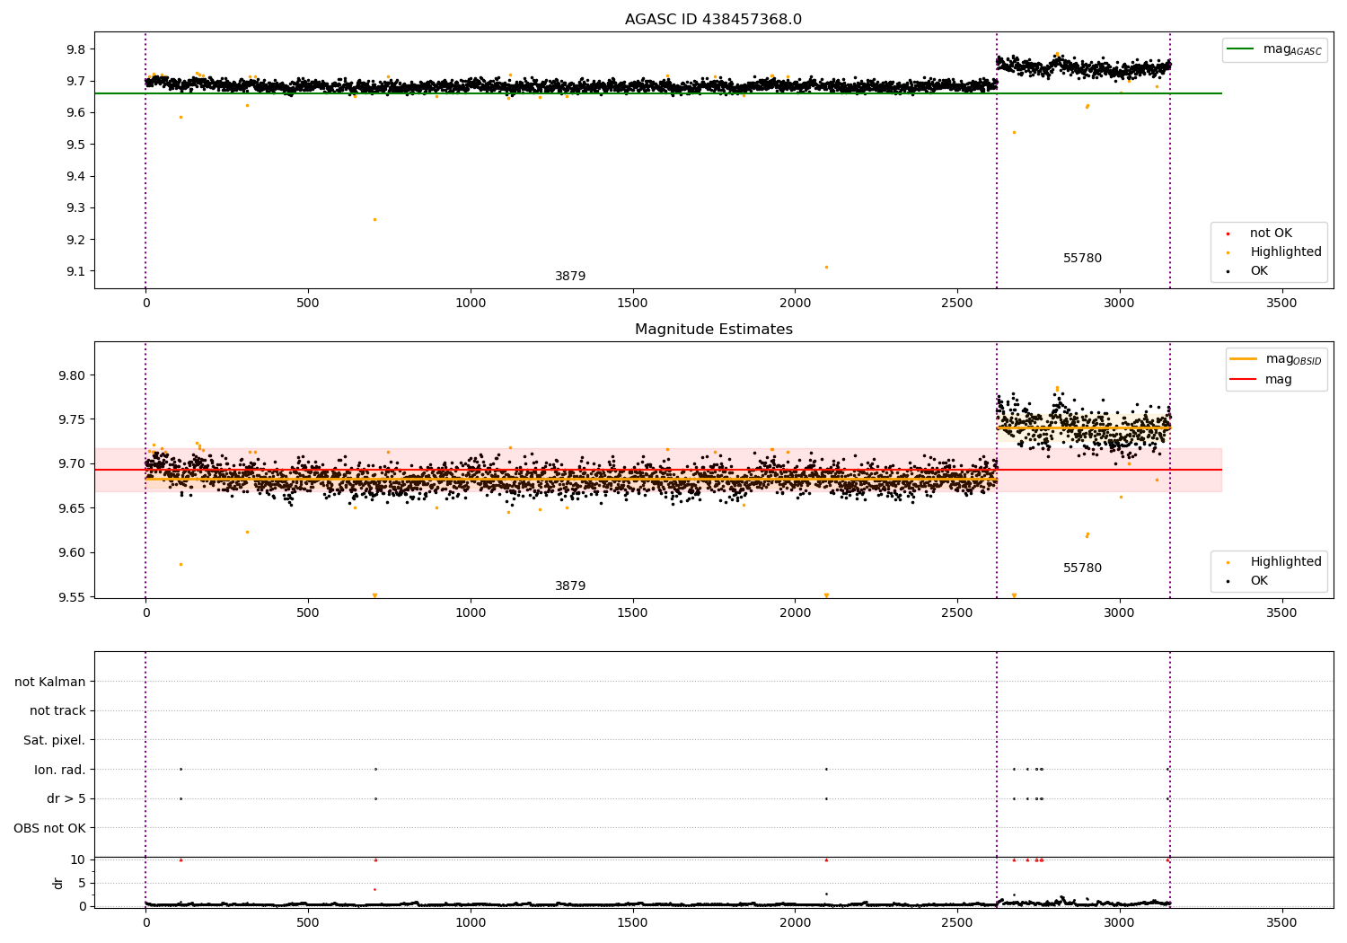The width and height of the screenshot is (1347, 943).
Task: Click the '9.55' y tick in middle plot
Action: click(71, 597)
